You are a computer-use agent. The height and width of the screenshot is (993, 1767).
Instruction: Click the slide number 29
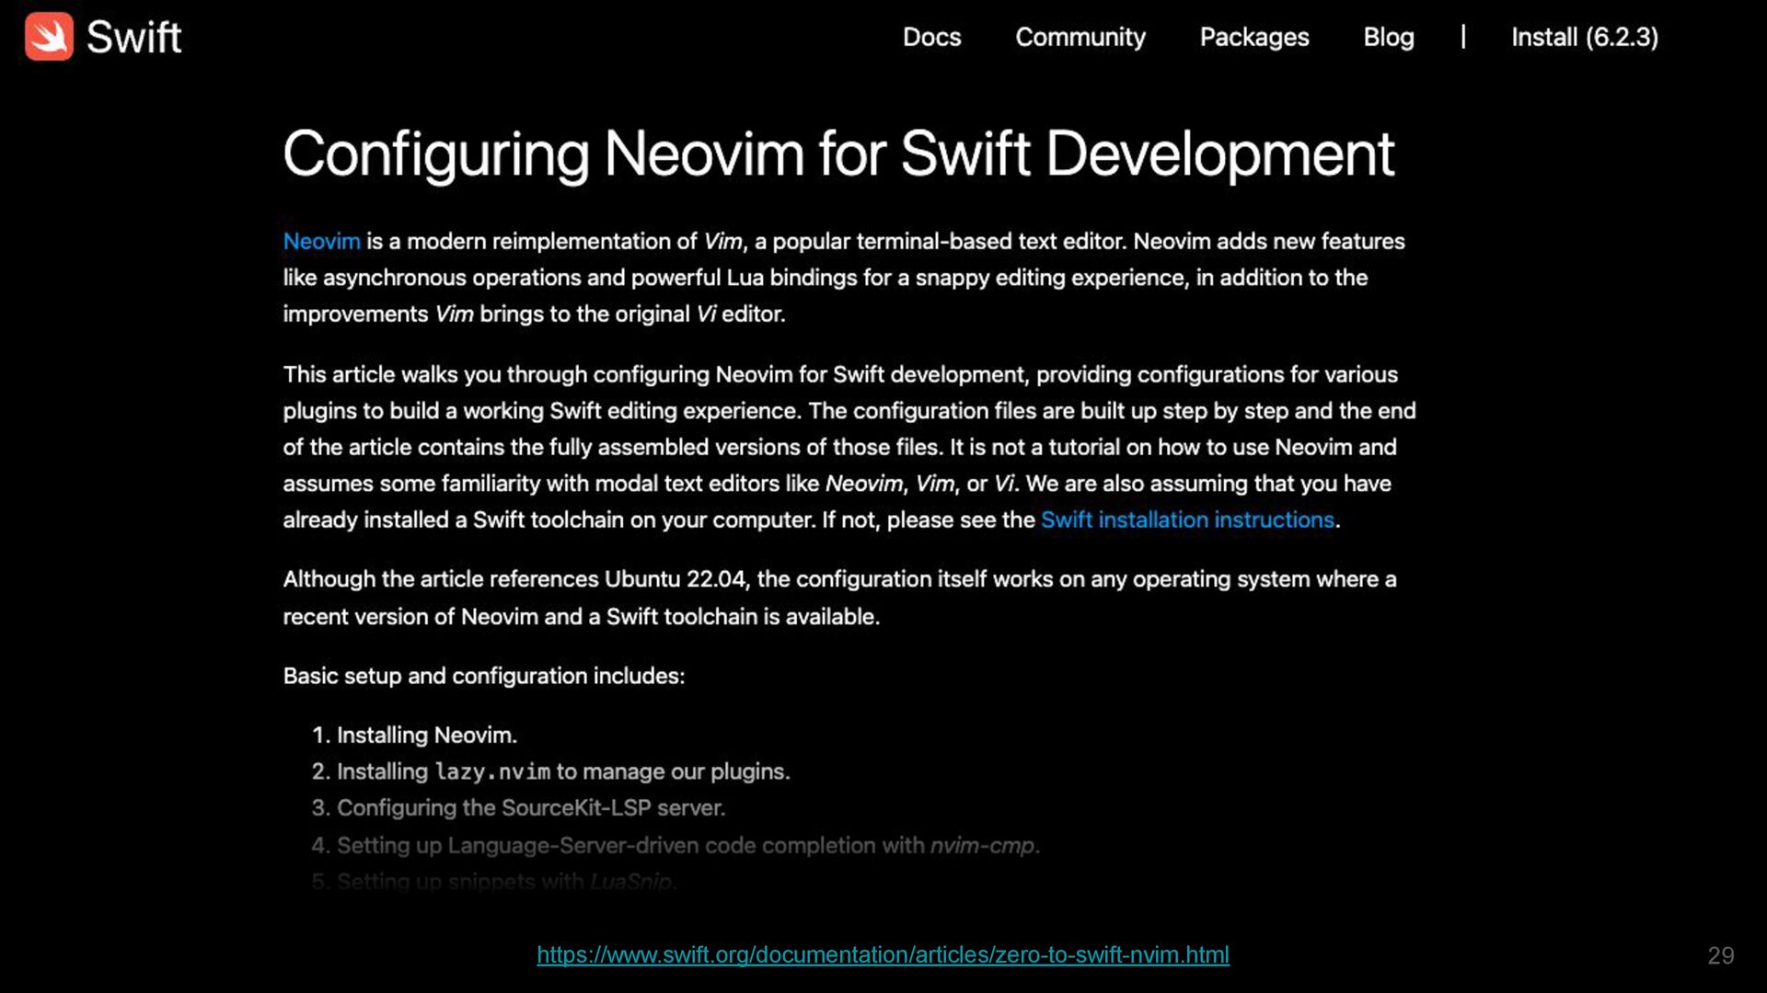1720,955
